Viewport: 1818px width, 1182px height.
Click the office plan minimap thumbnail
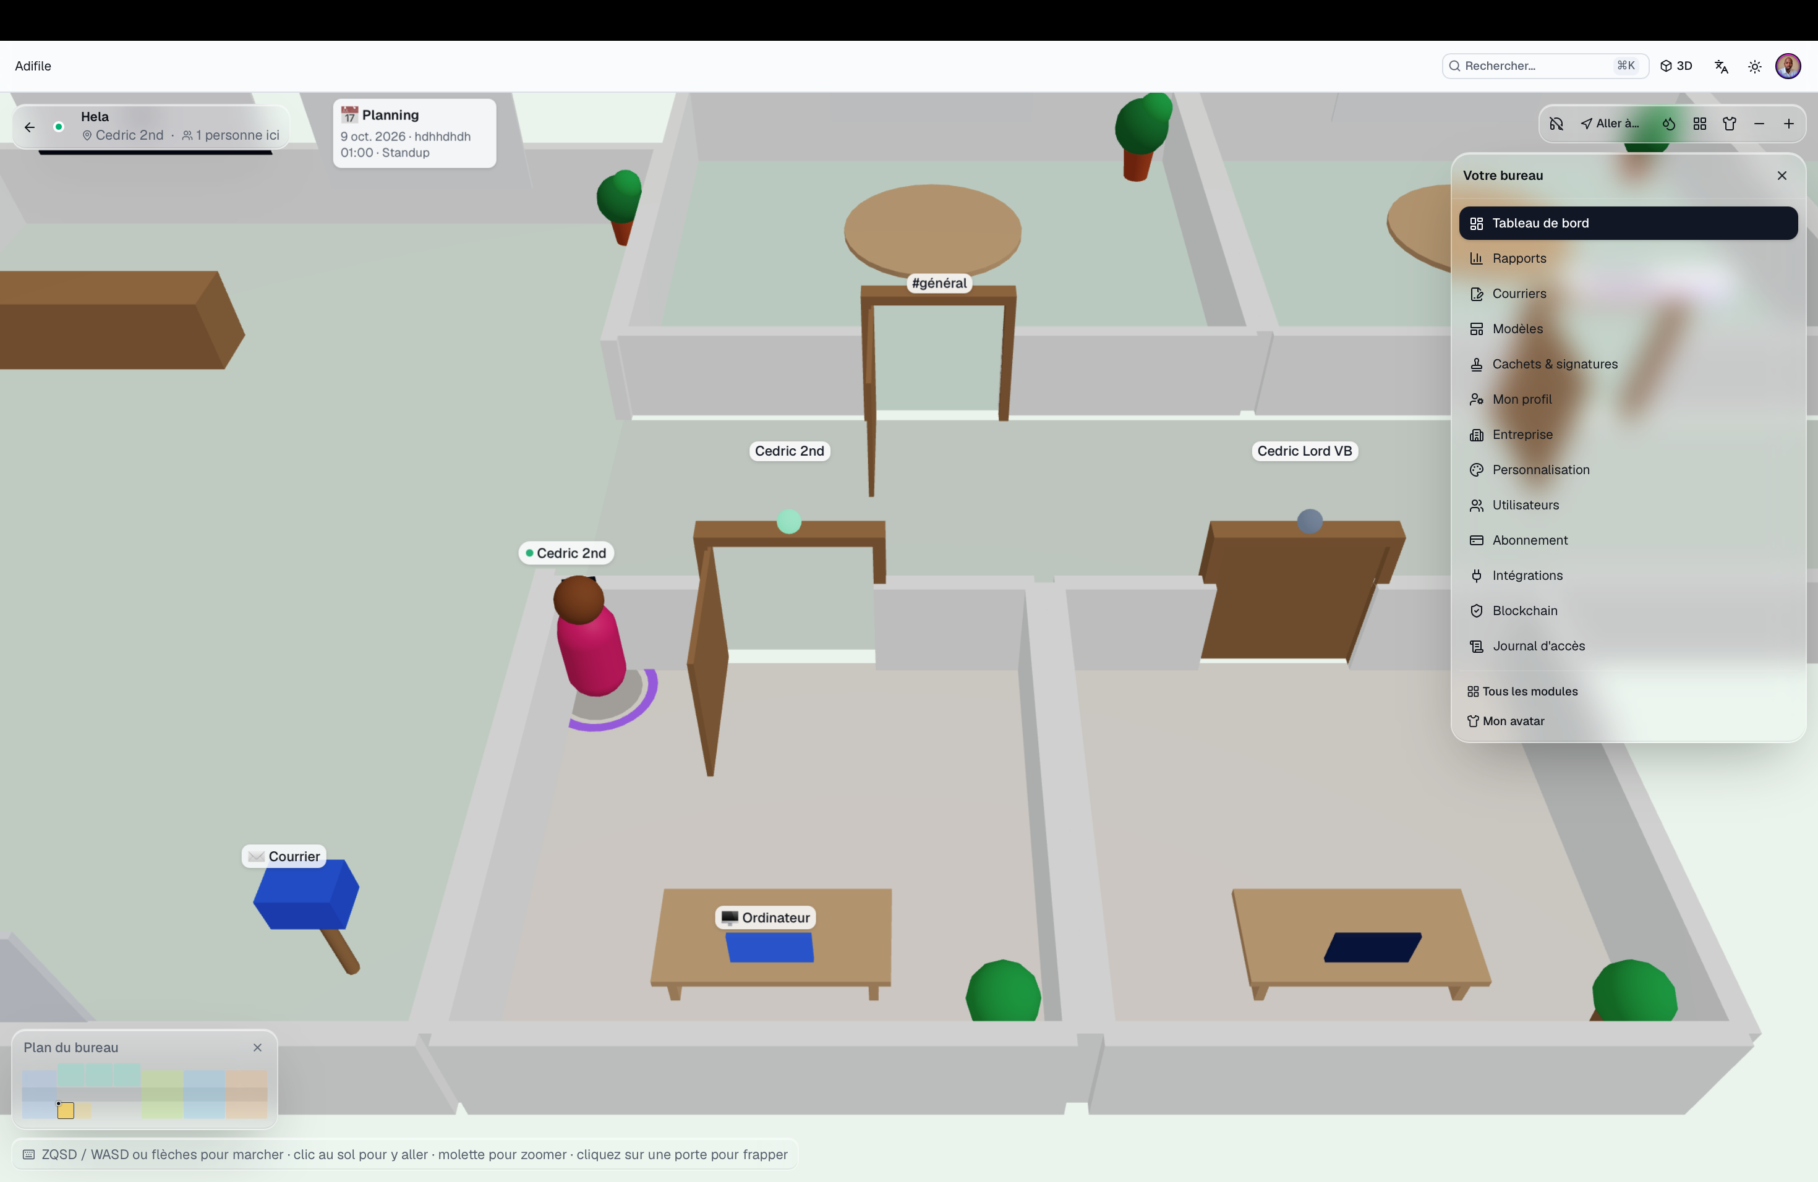(x=144, y=1091)
